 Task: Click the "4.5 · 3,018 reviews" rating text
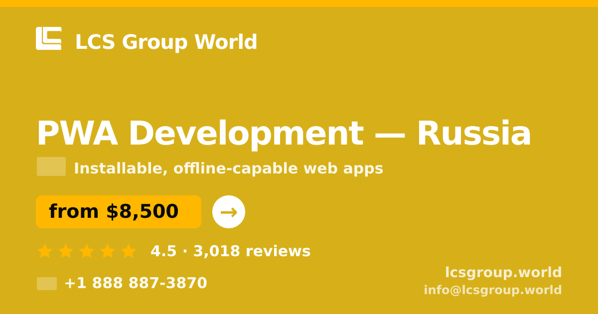coord(231,251)
